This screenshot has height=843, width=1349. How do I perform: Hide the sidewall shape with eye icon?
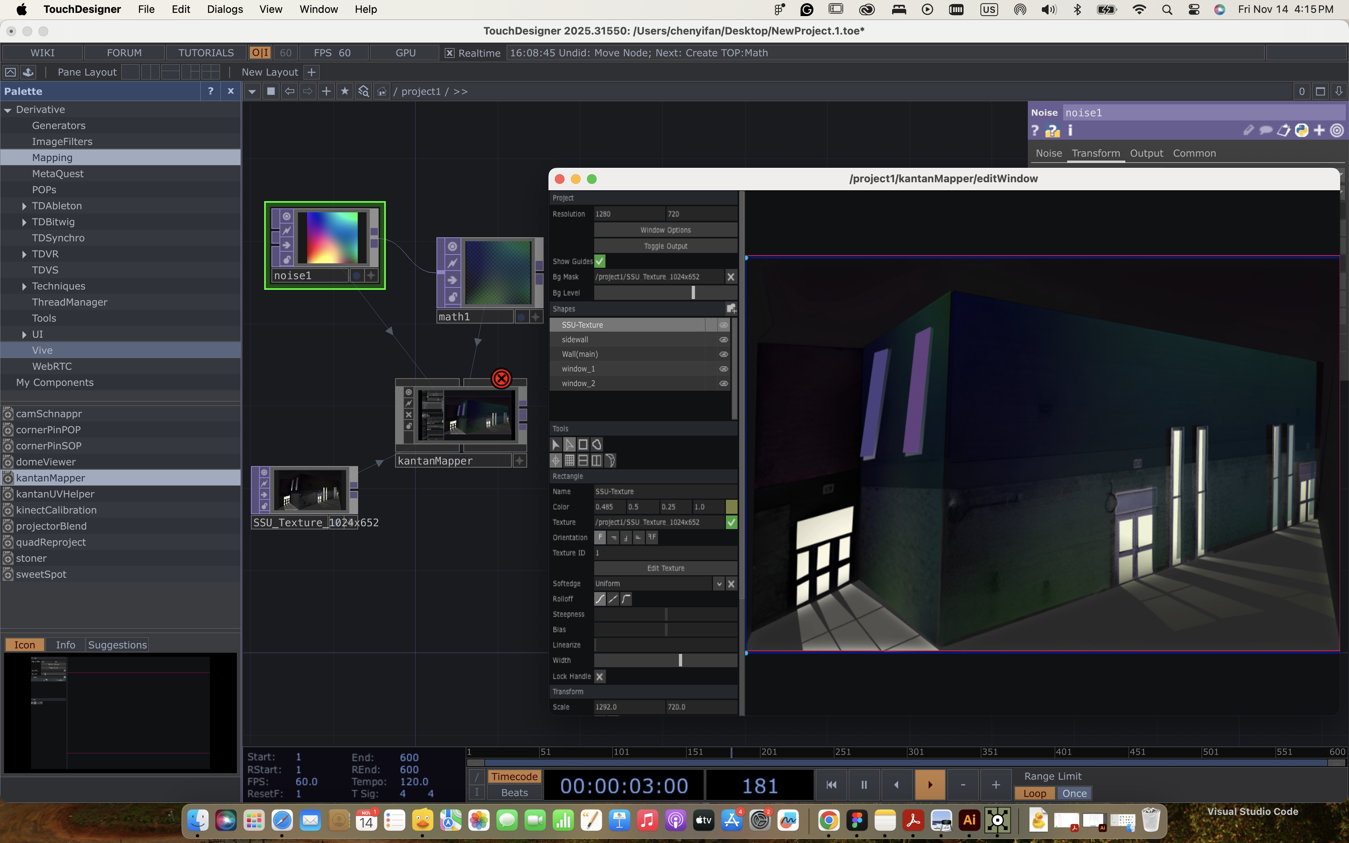723,340
